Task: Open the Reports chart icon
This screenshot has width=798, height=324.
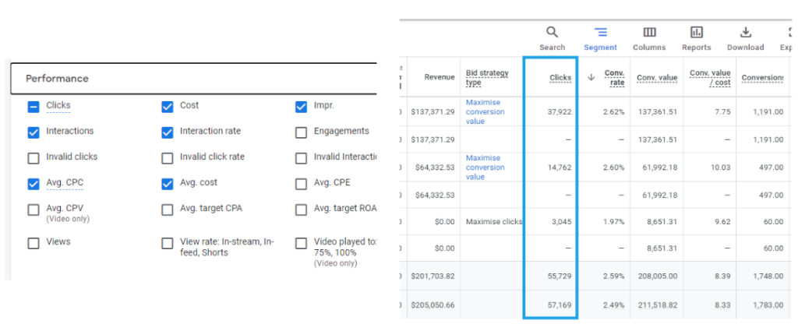Action: click(x=697, y=33)
